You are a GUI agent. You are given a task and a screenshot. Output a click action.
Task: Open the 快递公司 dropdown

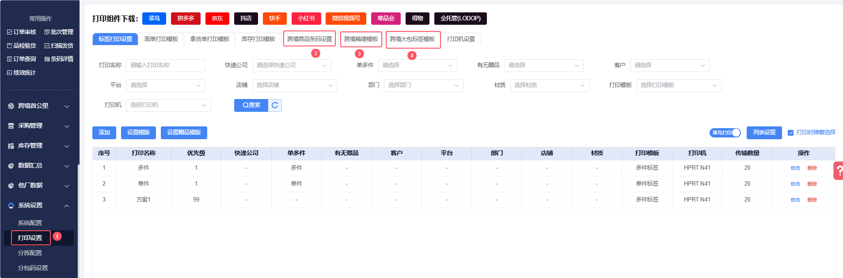point(292,65)
